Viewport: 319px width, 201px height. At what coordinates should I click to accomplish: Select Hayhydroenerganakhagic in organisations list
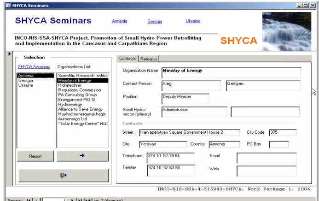click(x=82, y=114)
